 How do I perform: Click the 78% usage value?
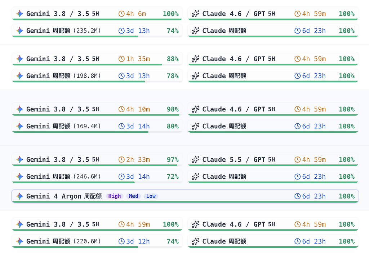tap(173, 76)
